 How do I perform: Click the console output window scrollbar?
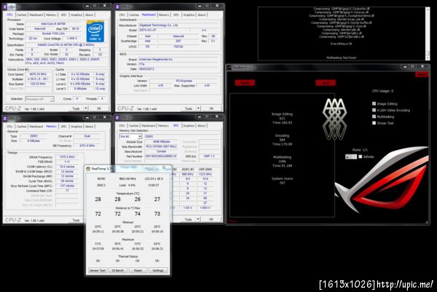click(x=428, y=33)
